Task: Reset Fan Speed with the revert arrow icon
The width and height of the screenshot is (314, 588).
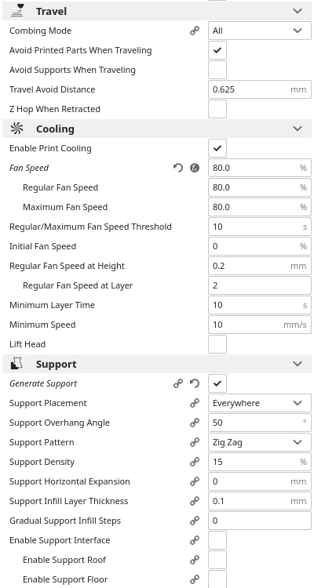Action: pyautogui.click(x=178, y=168)
